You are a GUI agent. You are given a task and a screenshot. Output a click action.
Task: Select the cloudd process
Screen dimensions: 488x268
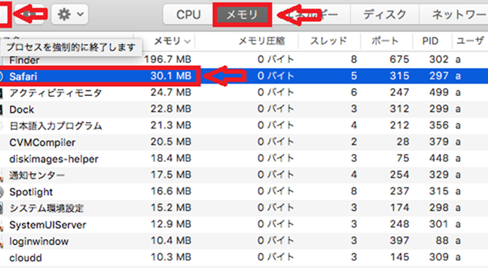click(x=25, y=258)
